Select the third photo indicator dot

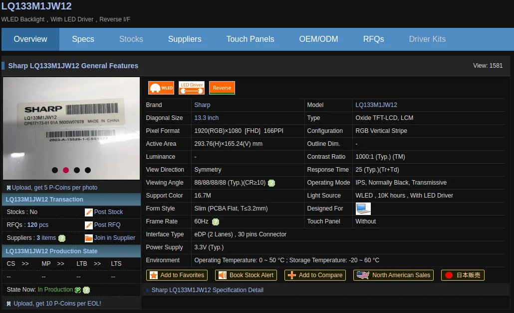[77, 170]
